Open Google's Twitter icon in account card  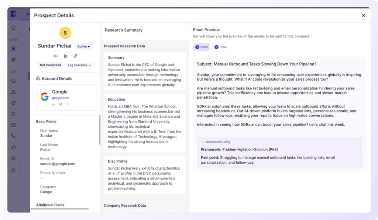(x=61, y=104)
